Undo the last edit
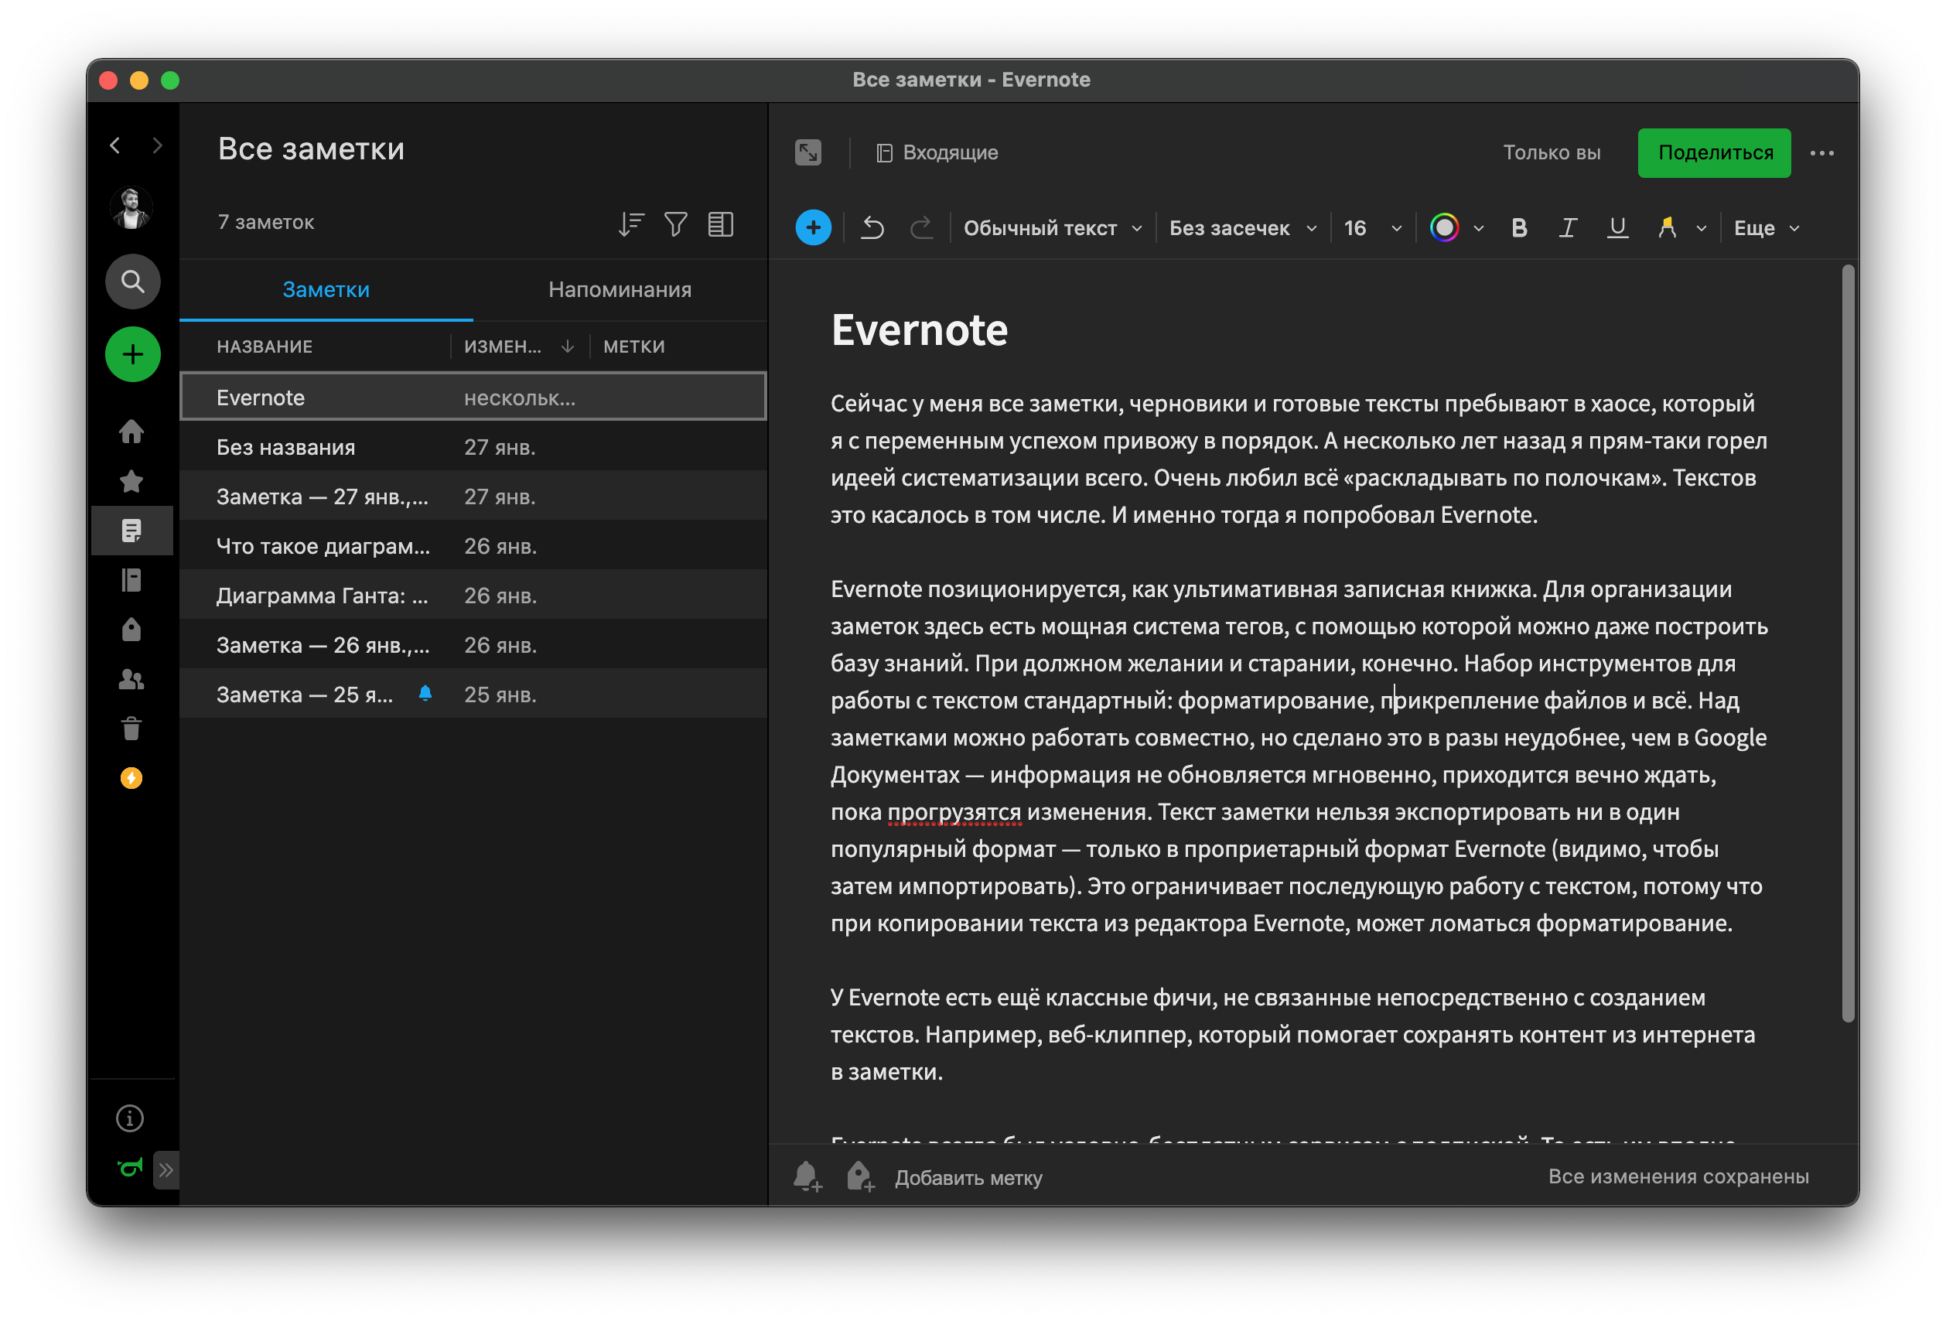Screen dimensions: 1946x1321 [x=872, y=227]
